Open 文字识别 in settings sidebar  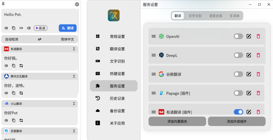(114, 61)
